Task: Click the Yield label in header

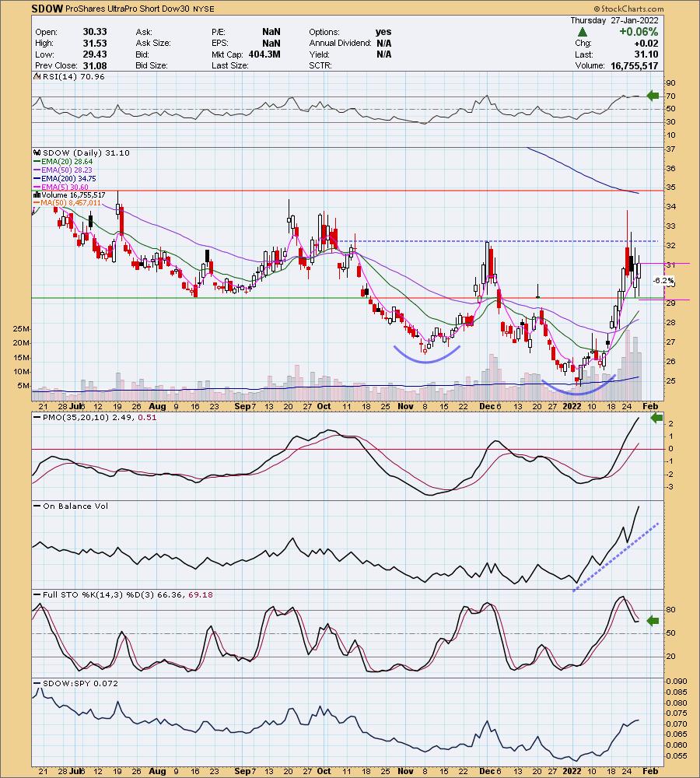Action: click(x=319, y=54)
